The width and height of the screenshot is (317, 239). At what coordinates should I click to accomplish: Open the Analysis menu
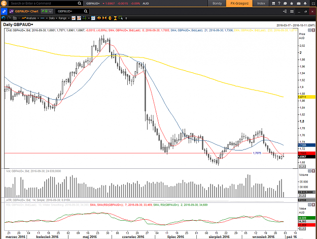29,18
